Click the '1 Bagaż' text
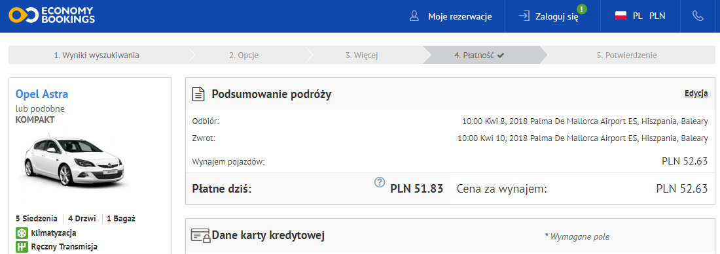Screen dimensions: 720x254 [121, 218]
